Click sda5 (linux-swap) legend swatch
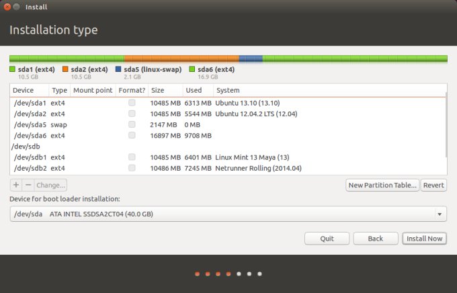This screenshot has height=293, width=457. 118,69
